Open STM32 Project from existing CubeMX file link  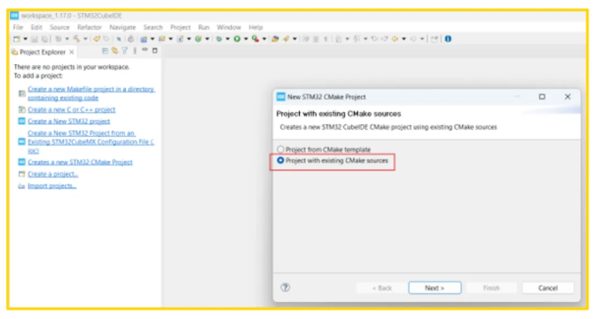click(x=90, y=142)
